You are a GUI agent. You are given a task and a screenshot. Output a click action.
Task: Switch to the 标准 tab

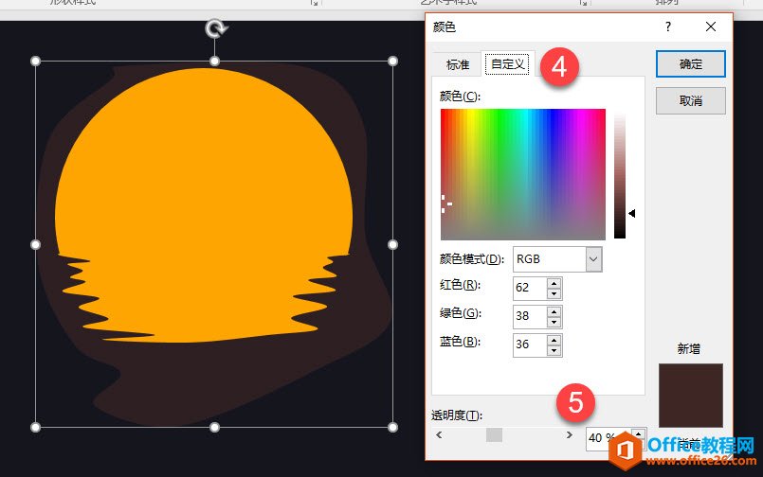tap(458, 64)
